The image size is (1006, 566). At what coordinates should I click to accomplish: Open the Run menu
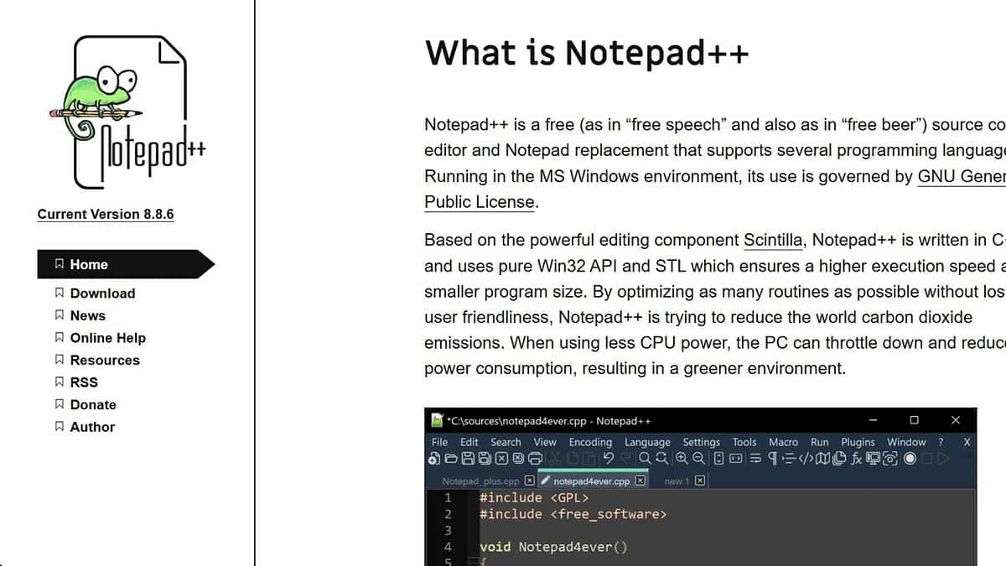tap(819, 442)
